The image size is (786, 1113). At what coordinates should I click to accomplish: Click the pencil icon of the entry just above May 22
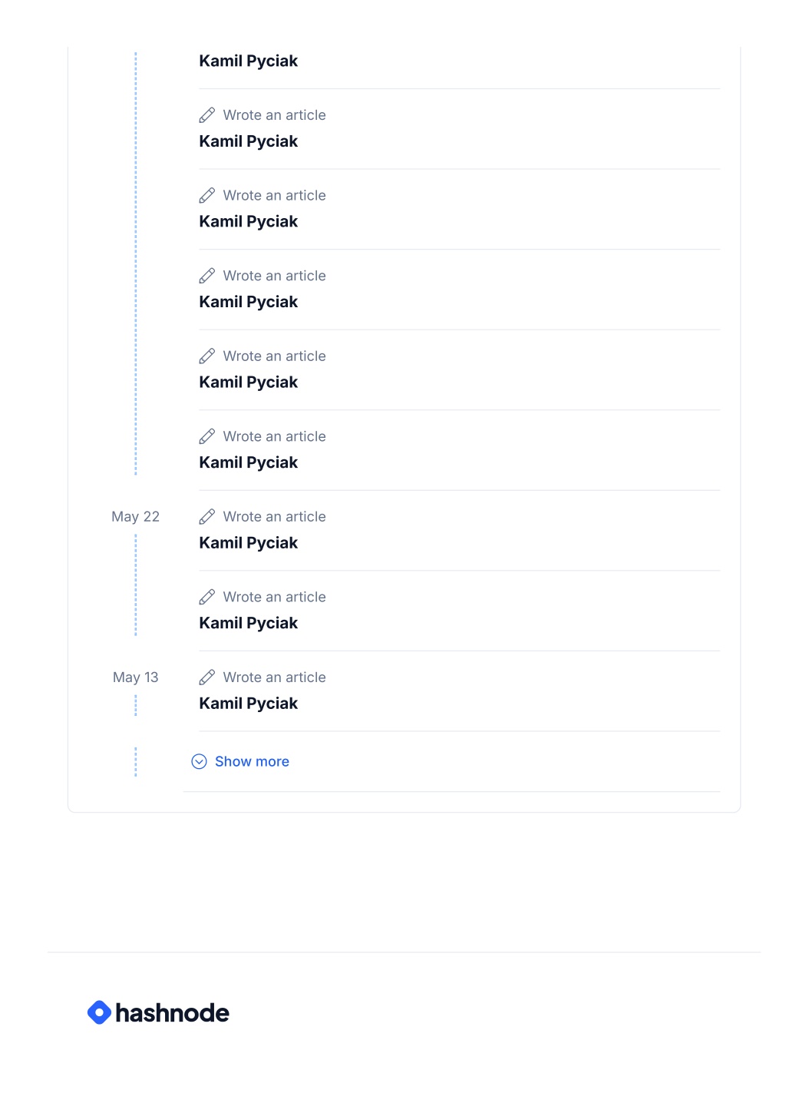pos(207,436)
